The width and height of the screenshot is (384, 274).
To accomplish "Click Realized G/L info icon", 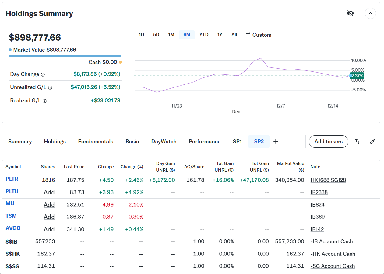I will [x=44, y=101].
